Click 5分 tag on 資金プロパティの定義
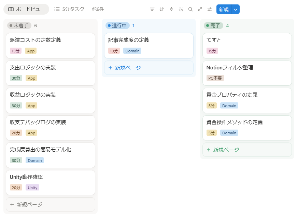The width and height of the screenshot is (297, 217). click(211, 106)
